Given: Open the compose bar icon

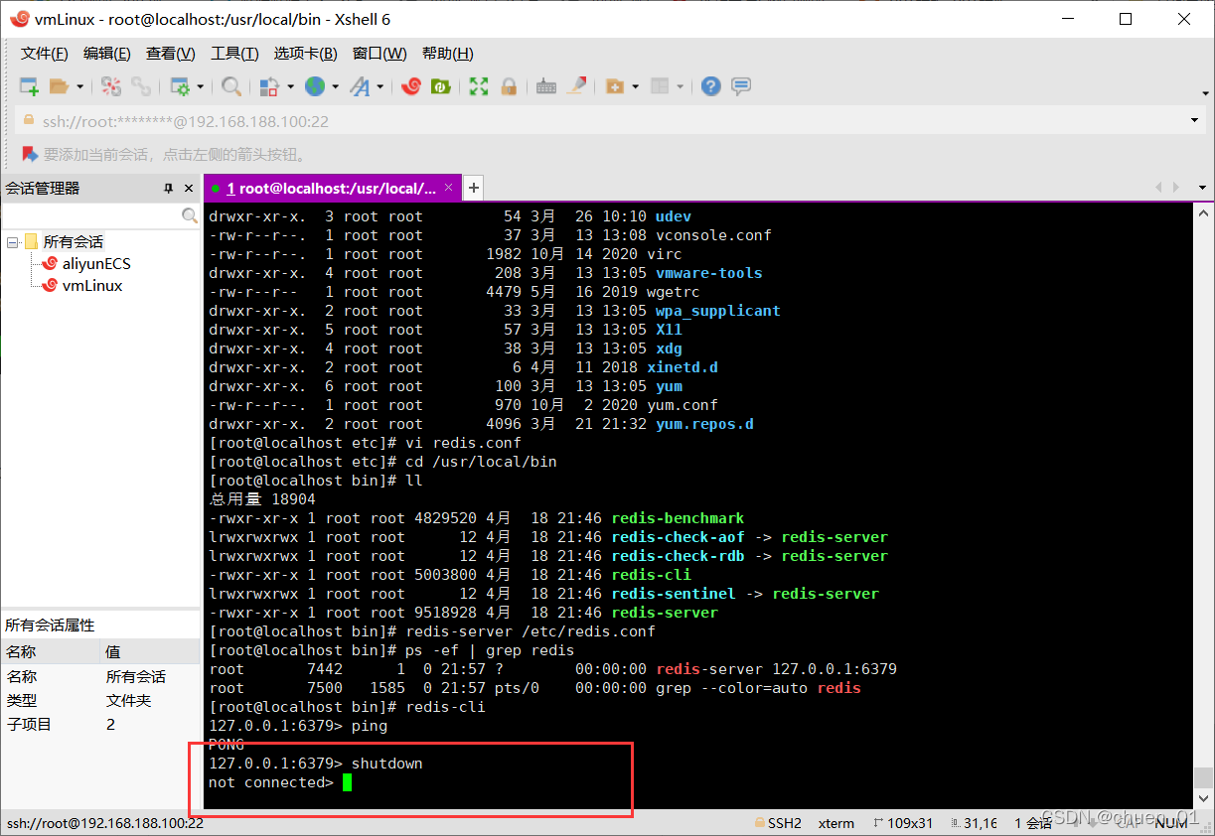Looking at the screenshot, I should pos(740,86).
